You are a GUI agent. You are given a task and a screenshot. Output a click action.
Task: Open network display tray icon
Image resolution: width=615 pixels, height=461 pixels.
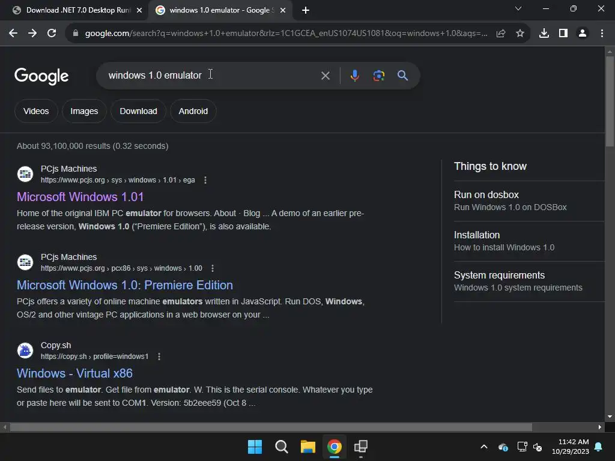[522, 447]
